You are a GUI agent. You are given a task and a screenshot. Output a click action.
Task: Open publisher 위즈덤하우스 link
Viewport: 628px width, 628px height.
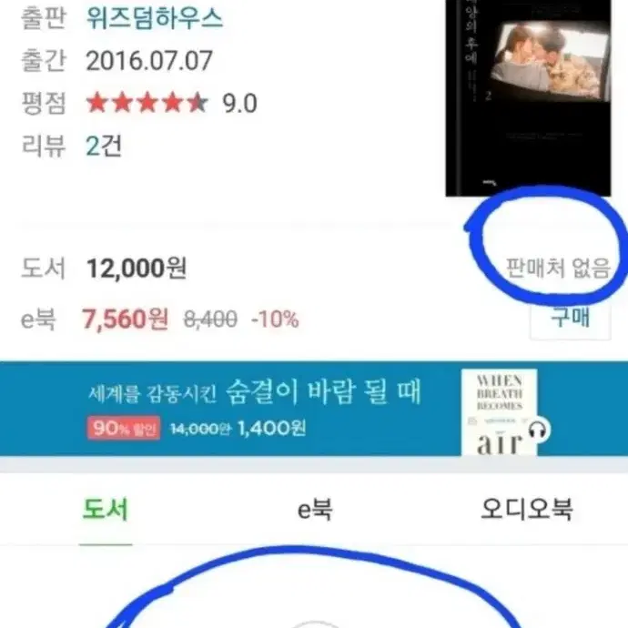(x=154, y=18)
